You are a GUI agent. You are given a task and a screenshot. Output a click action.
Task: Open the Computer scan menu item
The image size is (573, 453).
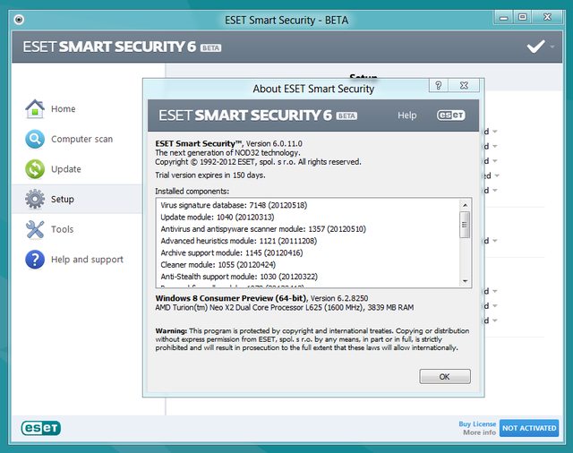81,139
